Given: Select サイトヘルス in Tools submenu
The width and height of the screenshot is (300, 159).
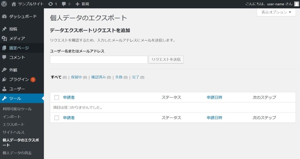Looking at the screenshot, I should click(13, 132).
